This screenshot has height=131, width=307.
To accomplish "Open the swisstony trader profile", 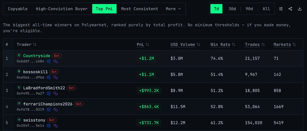I will click(x=34, y=120).
